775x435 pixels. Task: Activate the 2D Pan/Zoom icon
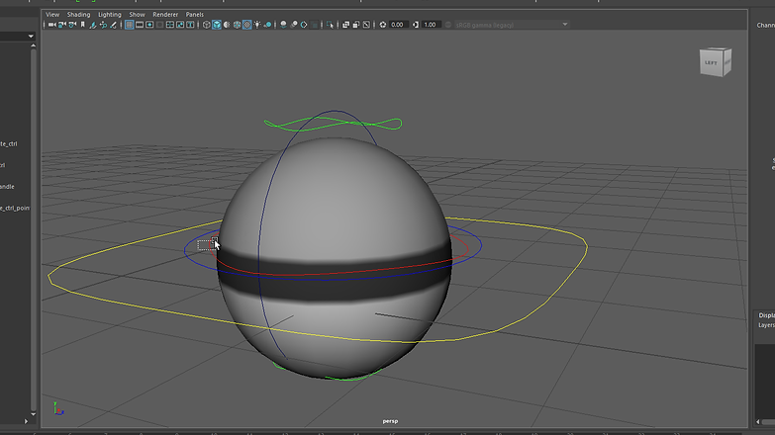[x=103, y=25]
